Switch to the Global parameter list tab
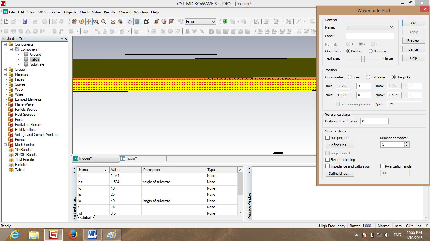 click(x=86, y=218)
